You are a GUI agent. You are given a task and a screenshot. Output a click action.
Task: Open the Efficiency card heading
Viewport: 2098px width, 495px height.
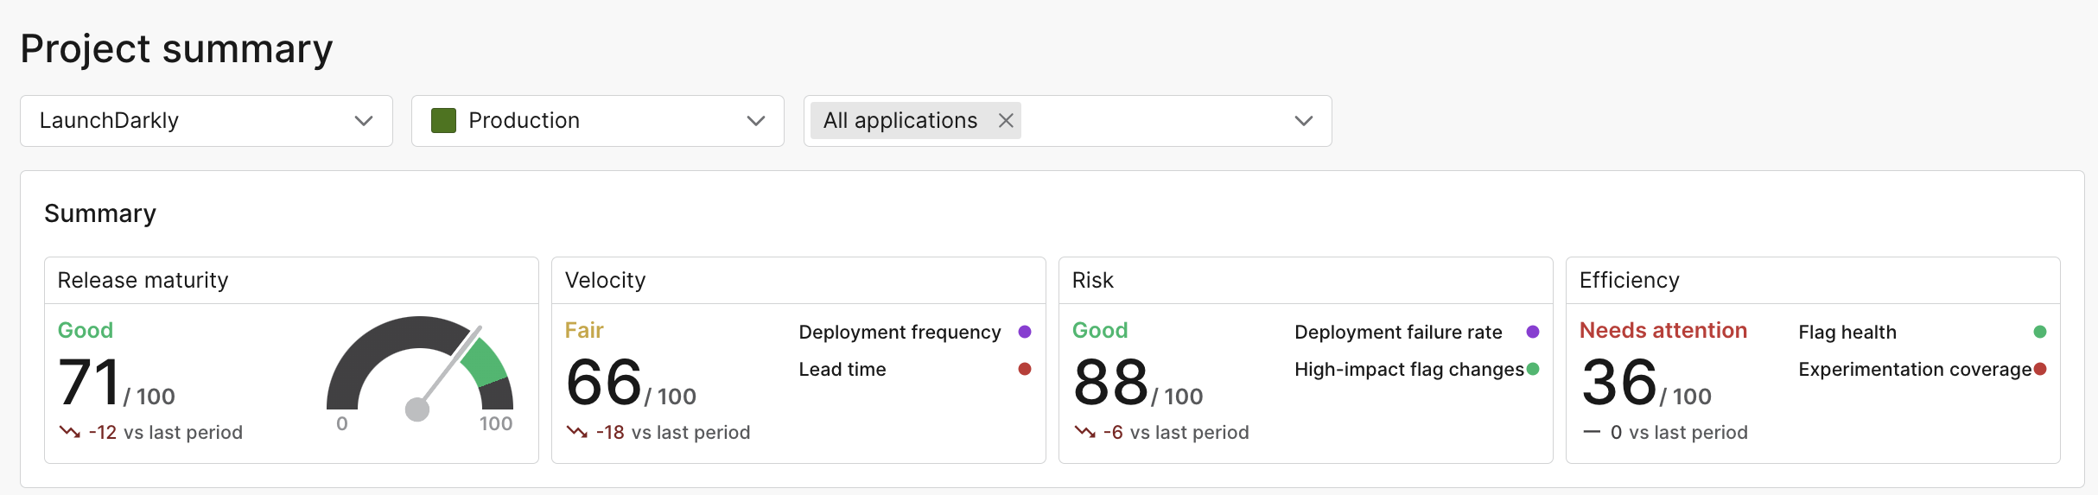[x=1629, y=281]
